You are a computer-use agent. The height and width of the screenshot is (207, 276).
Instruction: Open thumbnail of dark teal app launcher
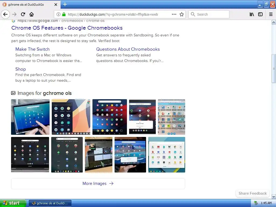point(67,154)
